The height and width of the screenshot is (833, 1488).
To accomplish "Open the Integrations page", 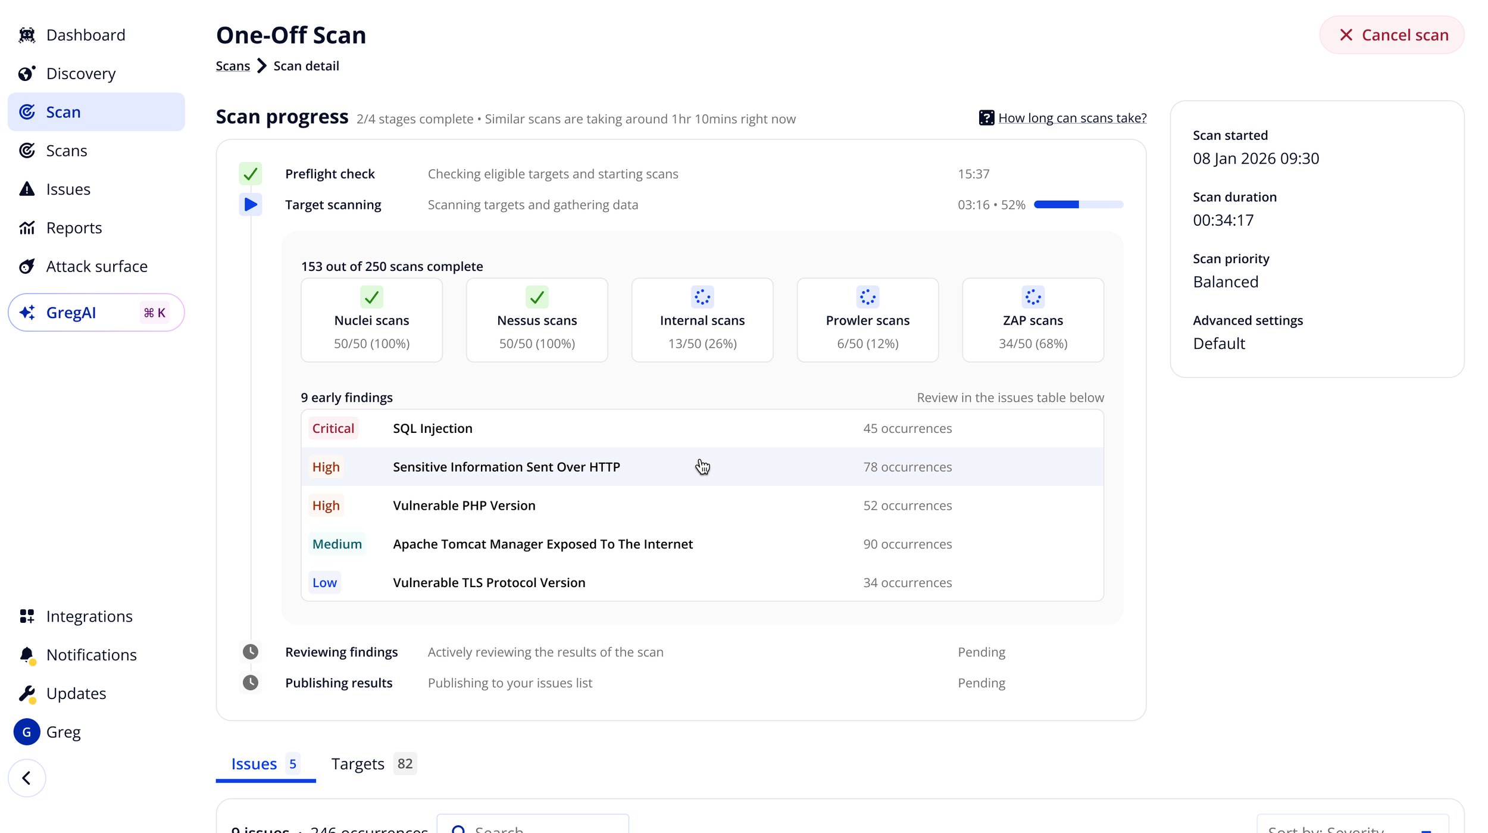I will pyautogui.click(x=89, y=616).
